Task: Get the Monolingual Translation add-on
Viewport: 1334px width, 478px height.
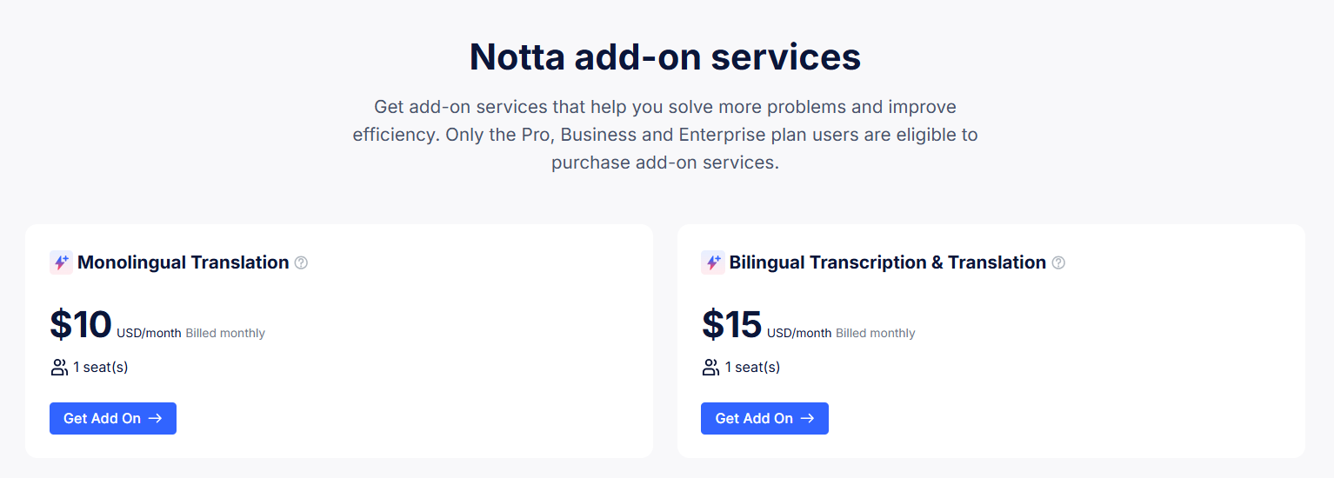Action: pos(113,418)
